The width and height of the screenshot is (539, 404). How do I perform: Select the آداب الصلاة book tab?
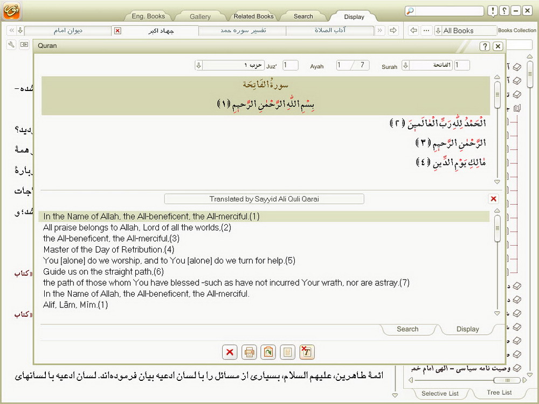tap(330, 31)
